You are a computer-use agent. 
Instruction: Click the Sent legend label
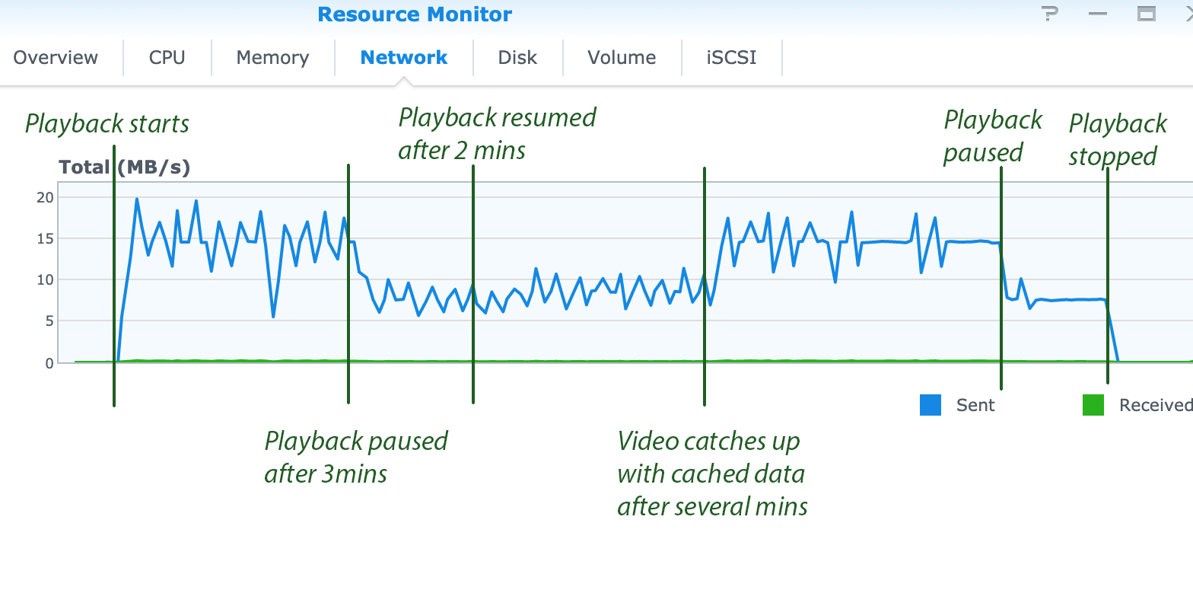[x=975, y=405]
